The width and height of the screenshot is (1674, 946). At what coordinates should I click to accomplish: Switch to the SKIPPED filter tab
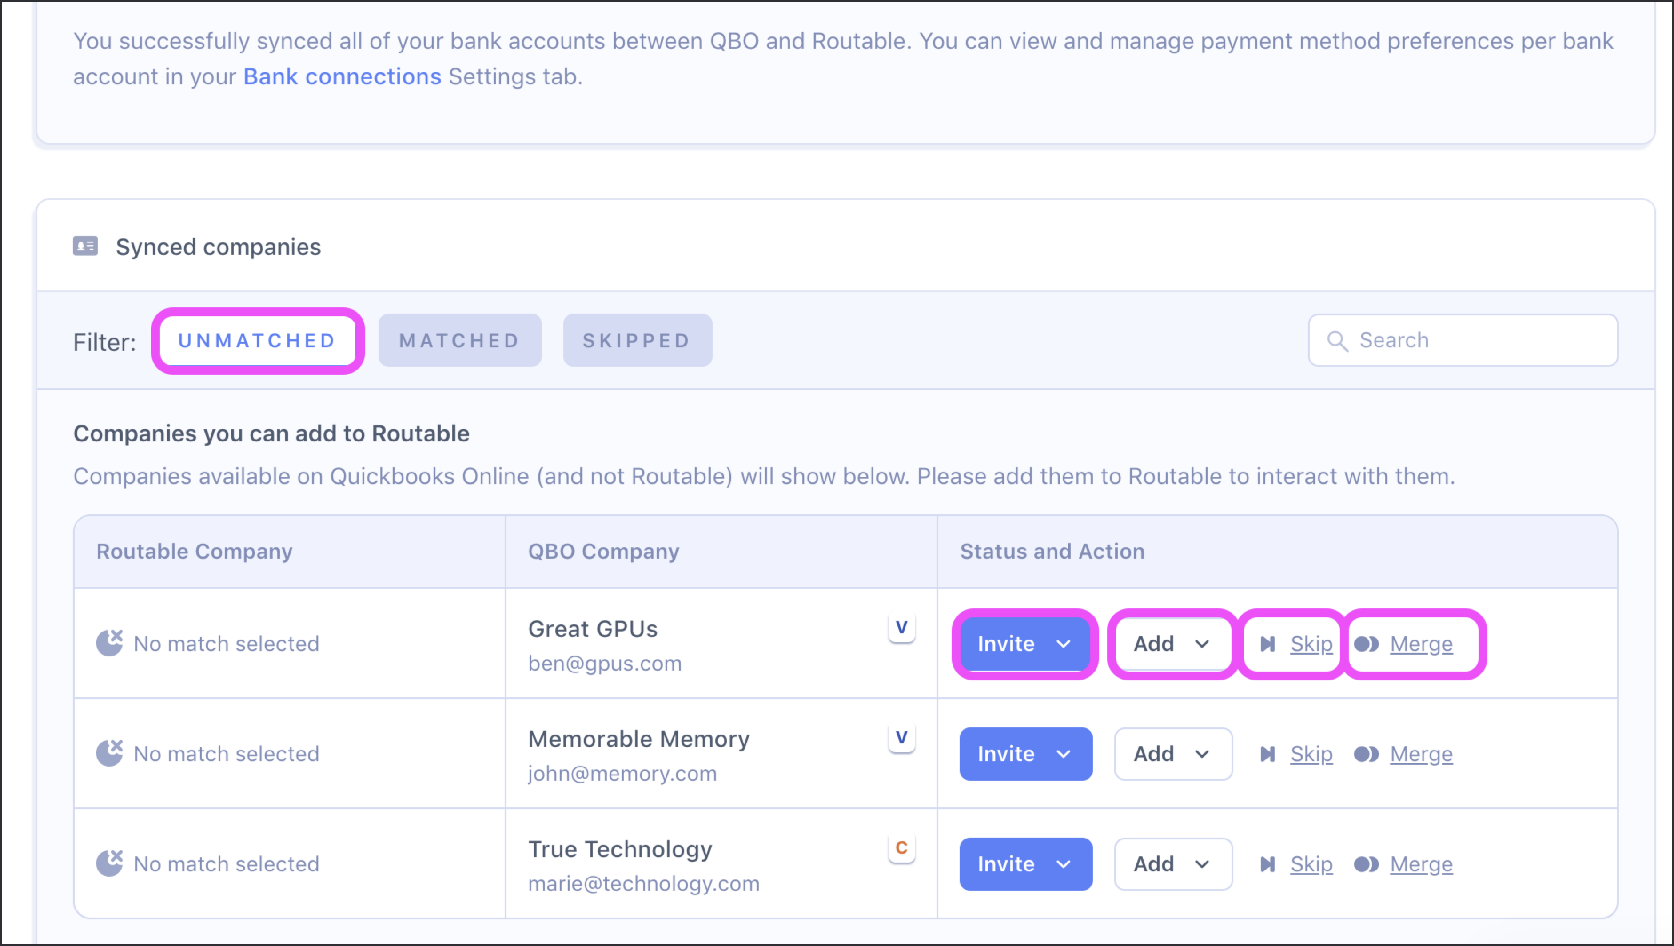coord(638,341)
